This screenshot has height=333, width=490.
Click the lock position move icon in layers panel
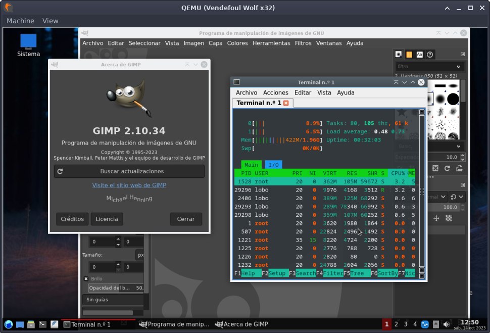[x=436, y=218]
